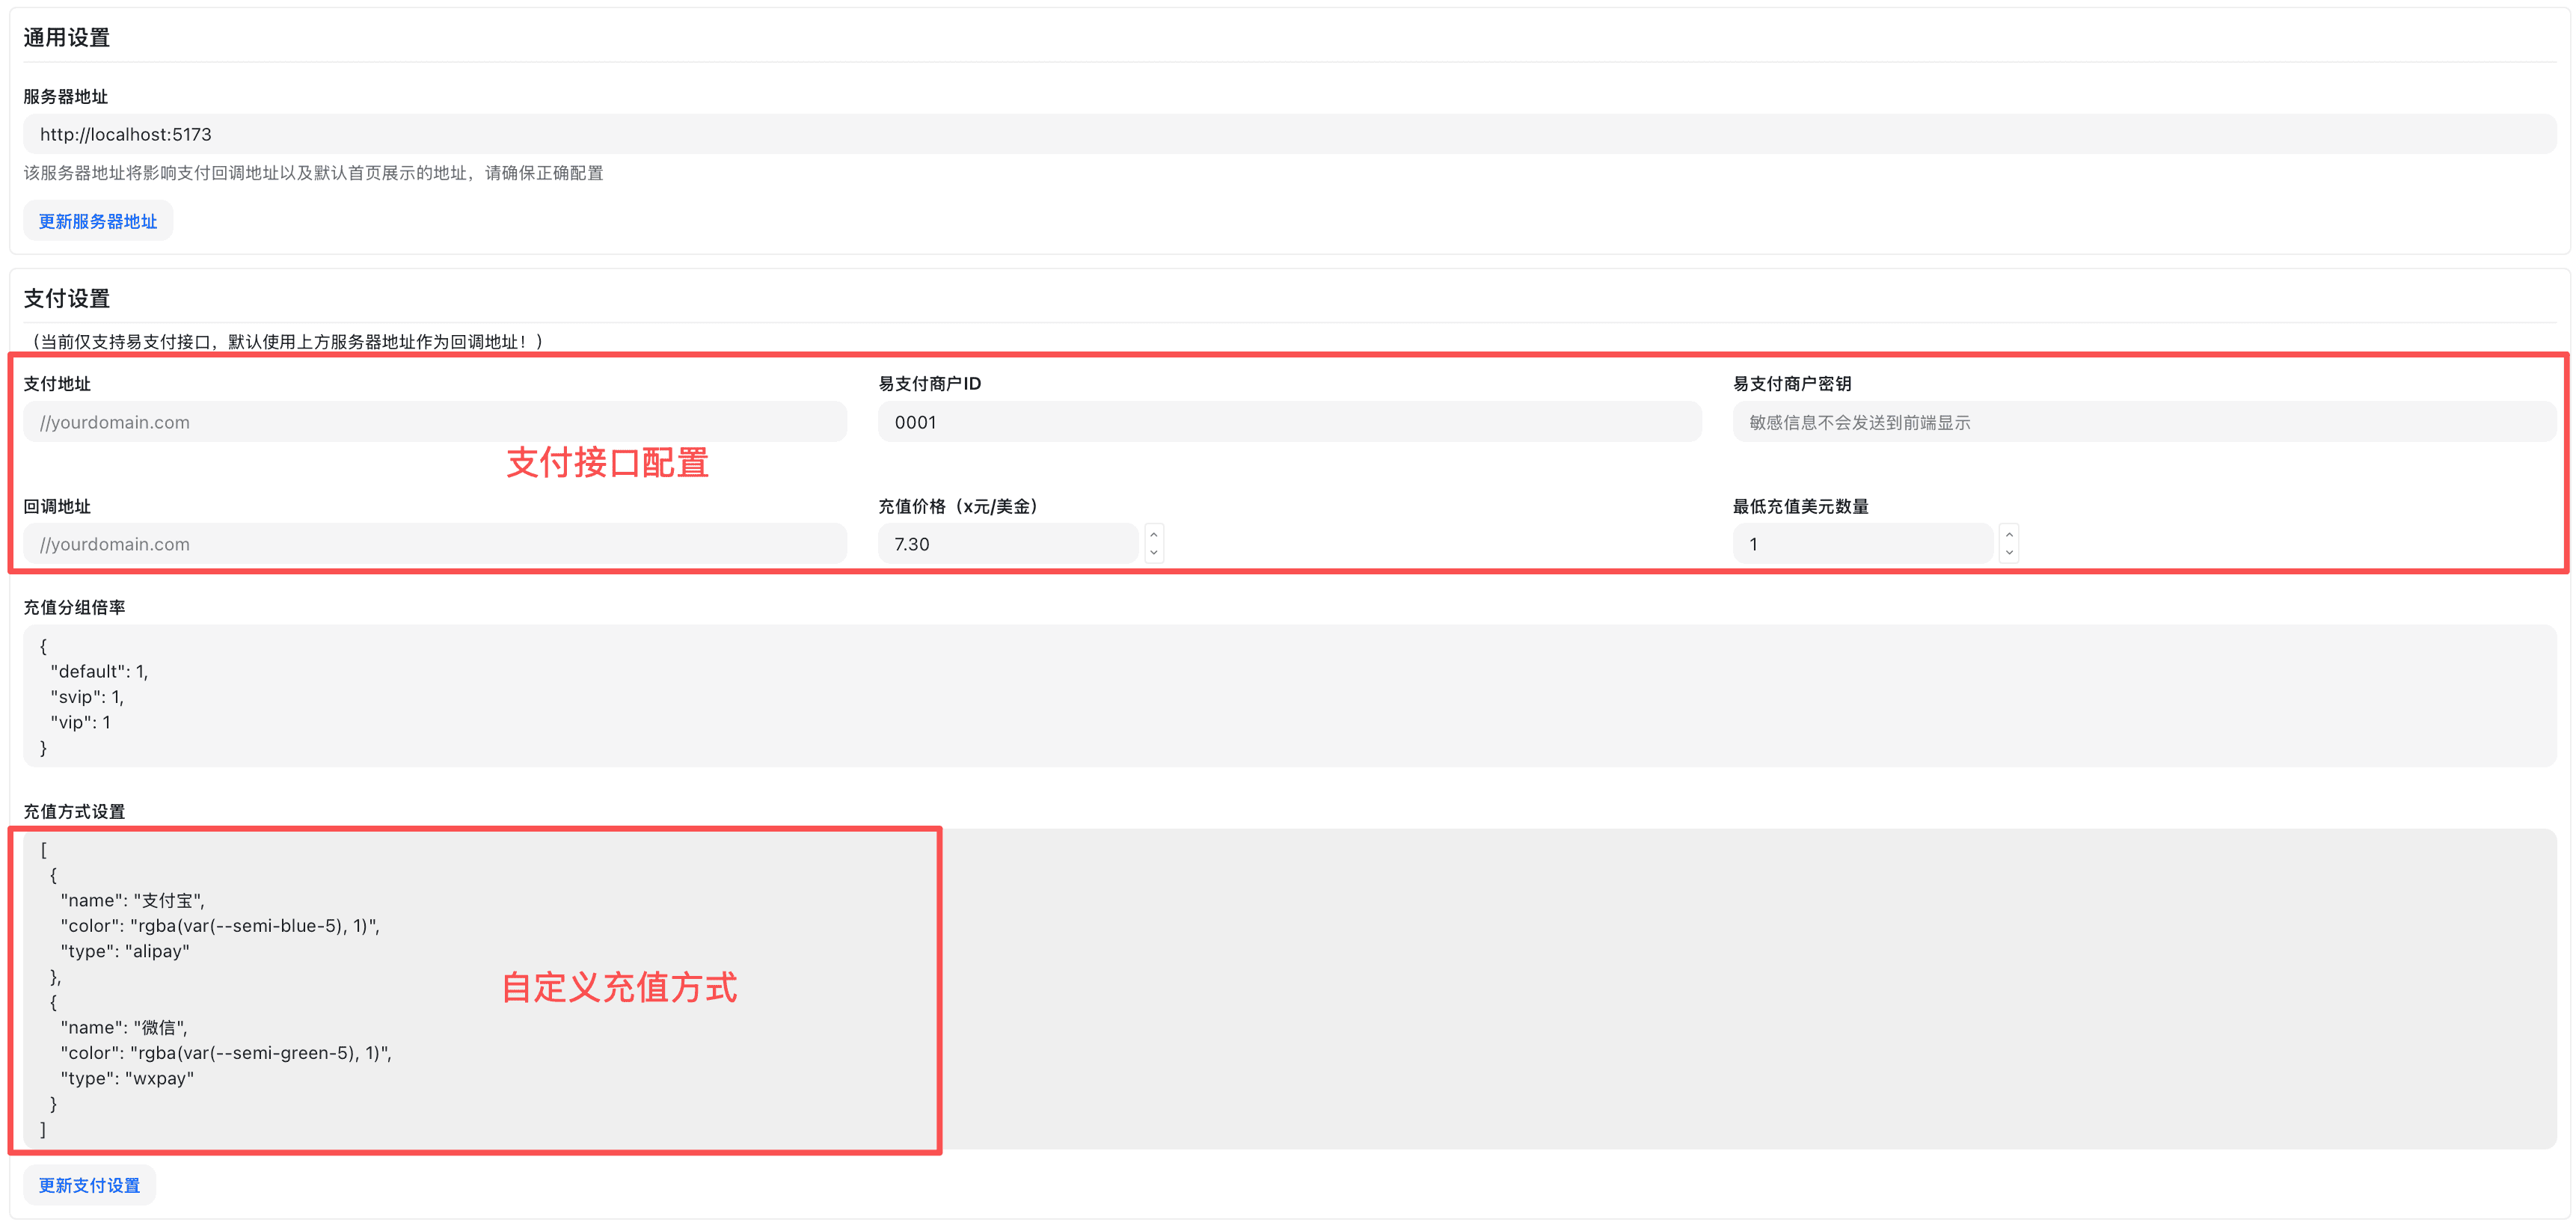Decrement 充值价格 using its down stepper arrow

1153,553
